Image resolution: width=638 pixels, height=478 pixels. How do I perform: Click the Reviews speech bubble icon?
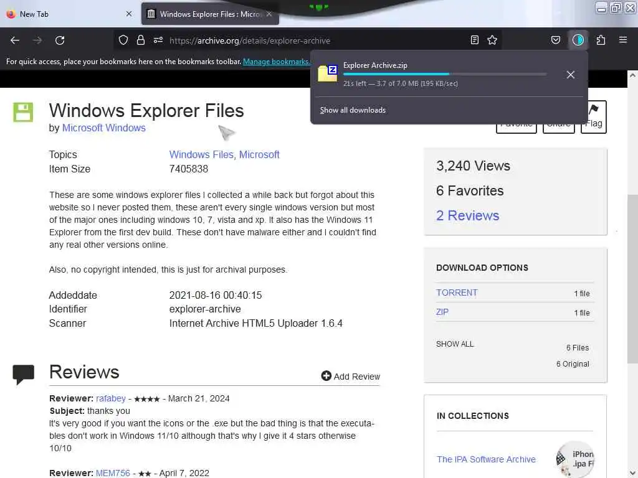point(24,374)
